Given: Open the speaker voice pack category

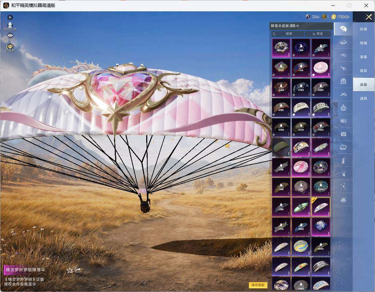Looking at the screenshot, I should coord(343,121).
